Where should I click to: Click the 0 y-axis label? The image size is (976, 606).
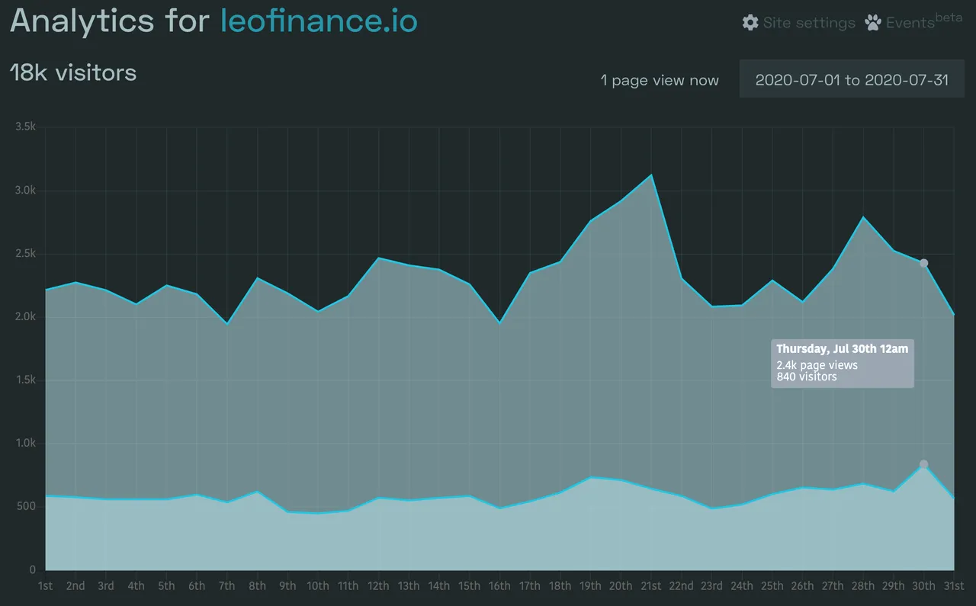click(33, 569)
